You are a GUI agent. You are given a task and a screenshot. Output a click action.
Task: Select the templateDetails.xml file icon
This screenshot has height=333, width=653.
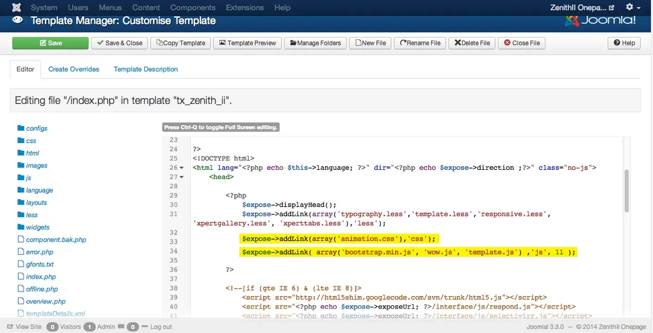click(x=21, y=313)
